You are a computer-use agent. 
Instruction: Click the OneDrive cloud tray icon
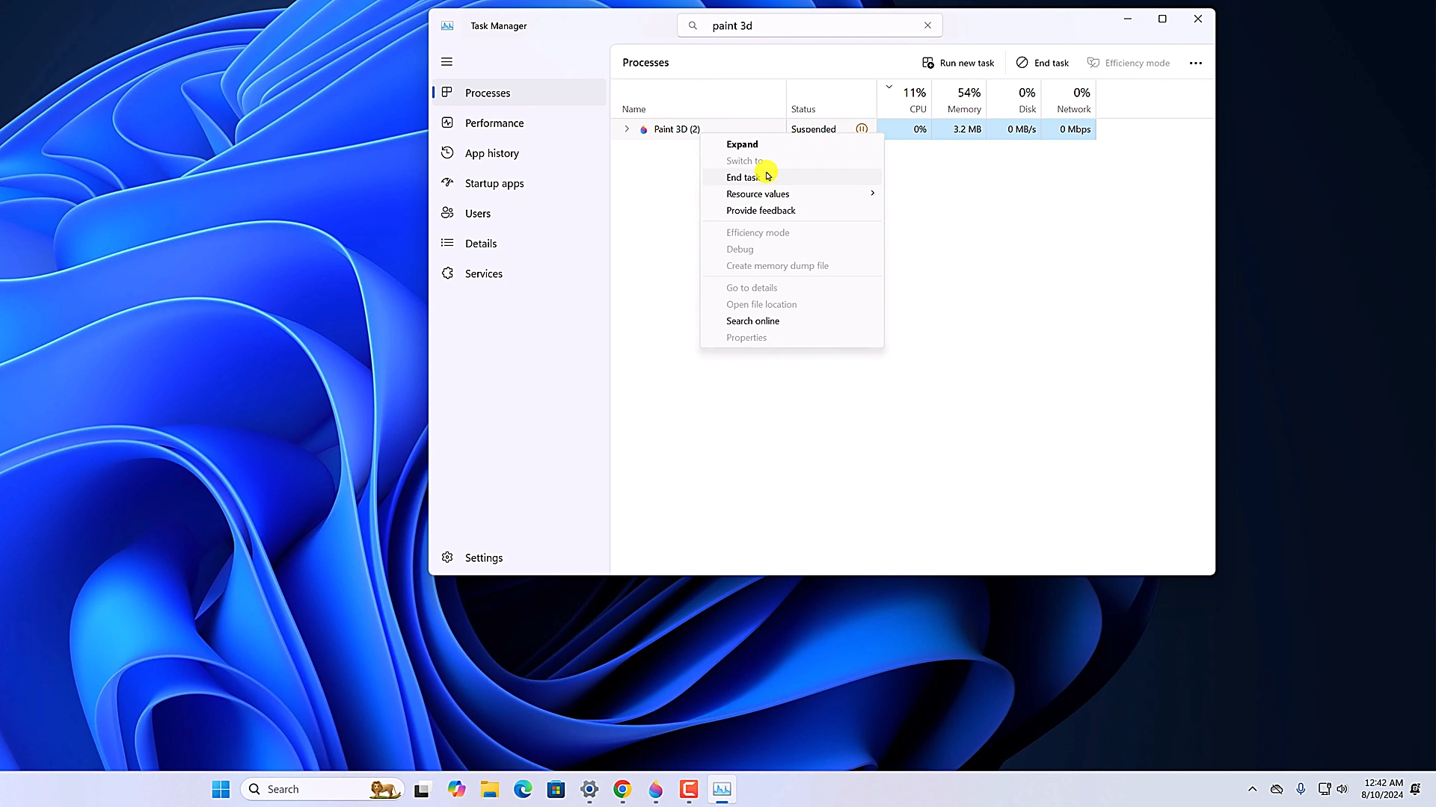point(1277,789)
